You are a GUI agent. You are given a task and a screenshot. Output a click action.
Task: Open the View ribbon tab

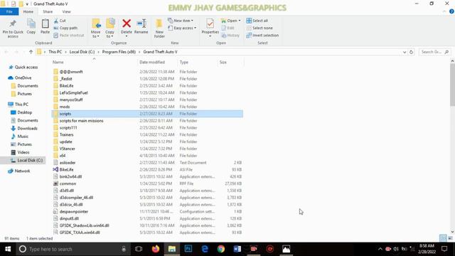point(66,11)
